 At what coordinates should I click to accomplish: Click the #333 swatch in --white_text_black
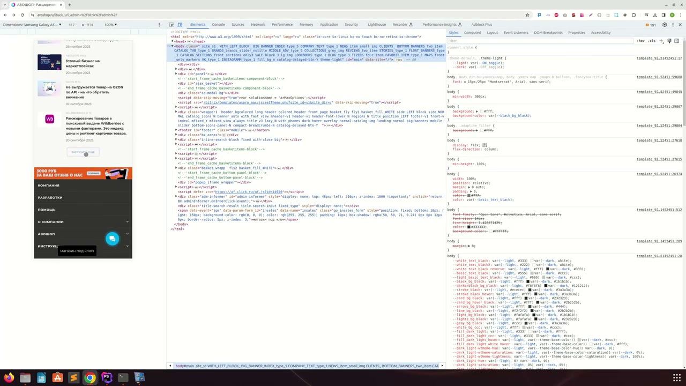pos(532,261)
